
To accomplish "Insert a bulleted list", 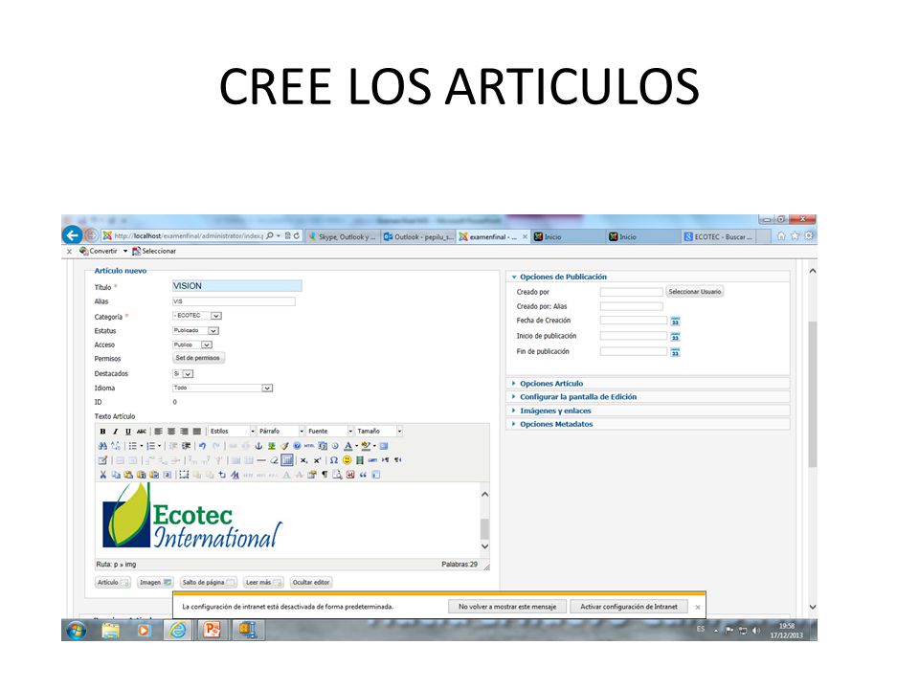I will 132,446.
